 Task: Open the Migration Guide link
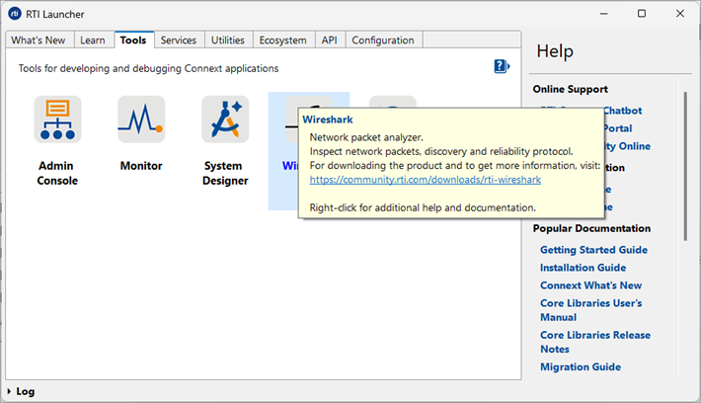pyautogui.click(x=581, y=366)
